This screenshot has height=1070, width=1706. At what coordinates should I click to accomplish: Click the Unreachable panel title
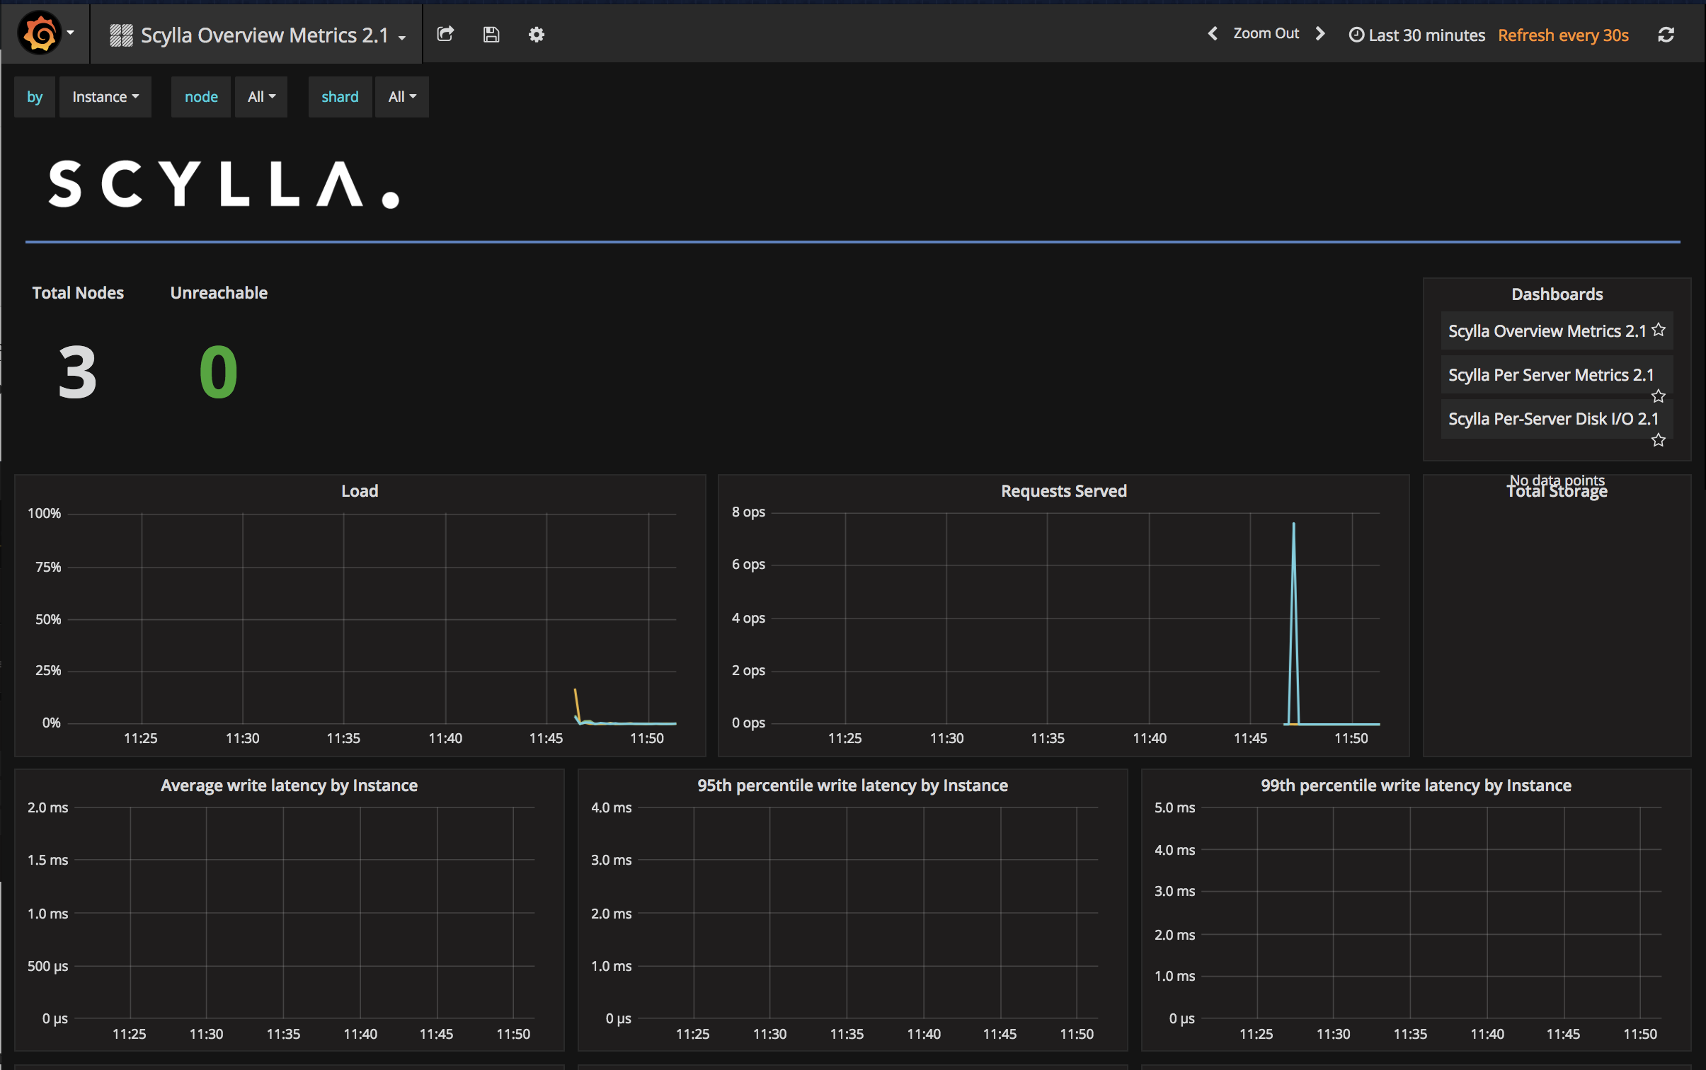click(x=219, y=293)
